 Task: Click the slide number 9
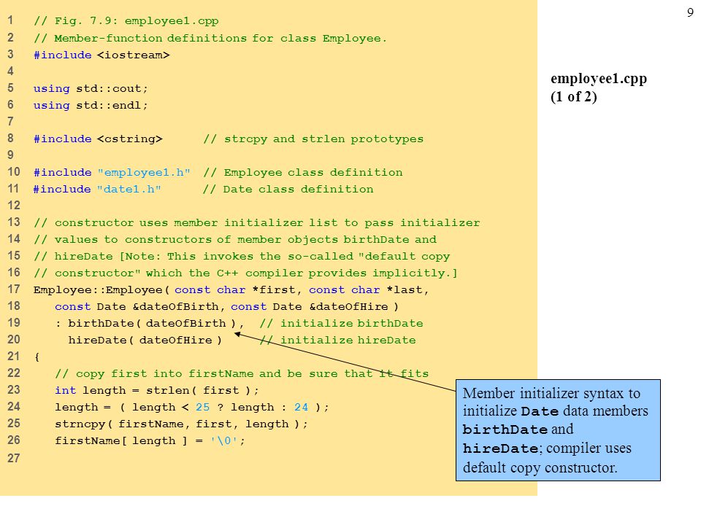pos(690,12)
